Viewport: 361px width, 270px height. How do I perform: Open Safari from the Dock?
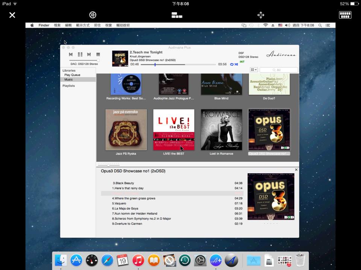(107, 260)
